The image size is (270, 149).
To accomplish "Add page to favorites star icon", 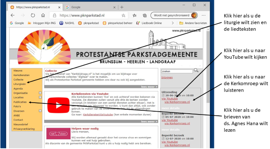I will coord(123,16).
